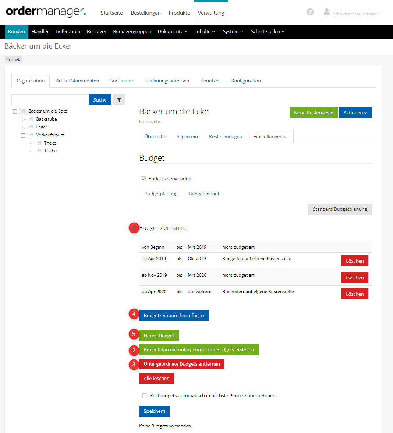Collapse the Verkaufsraum tree node
This screenshot has width=393, height=433.
[23, 135]
